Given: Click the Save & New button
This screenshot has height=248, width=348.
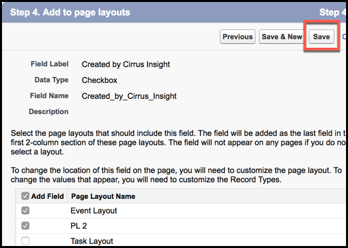Looking at the screenshot, I should pyautogui.click(x=282, y=36).
